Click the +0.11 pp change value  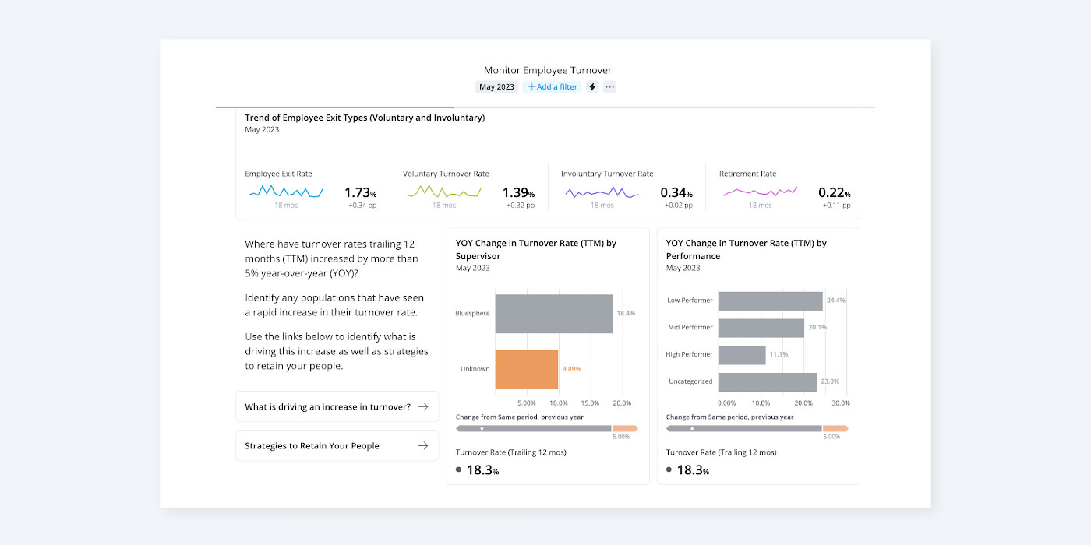pos(837,206)
